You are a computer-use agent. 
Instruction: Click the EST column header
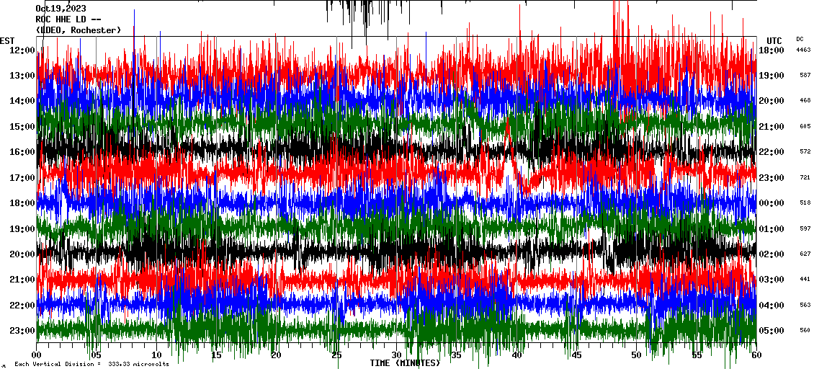(x=7, y=40)
